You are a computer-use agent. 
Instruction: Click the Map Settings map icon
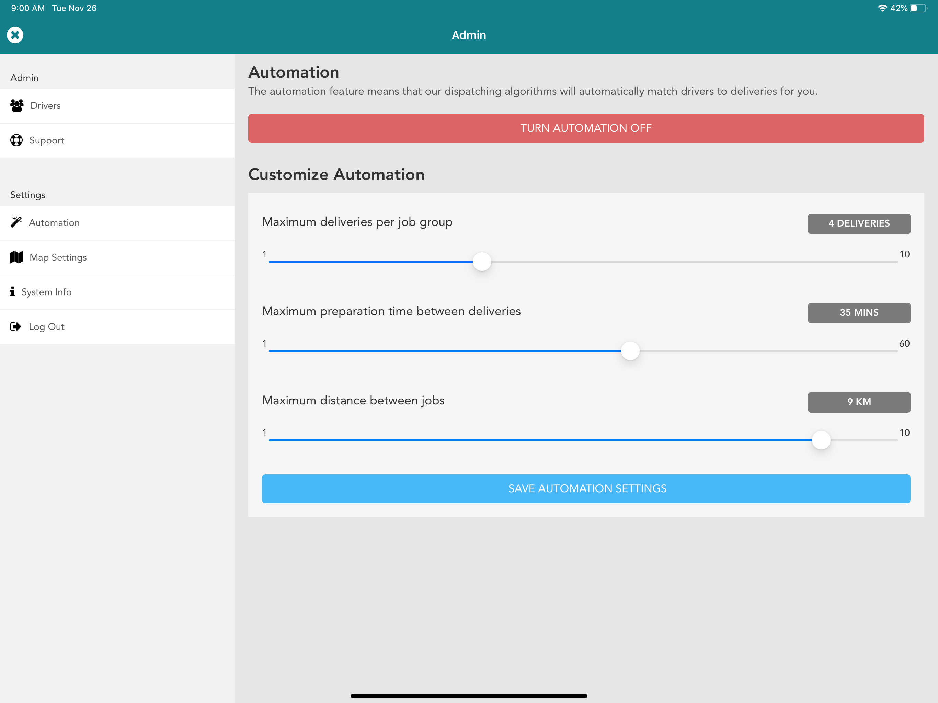(x=16, y=257)
